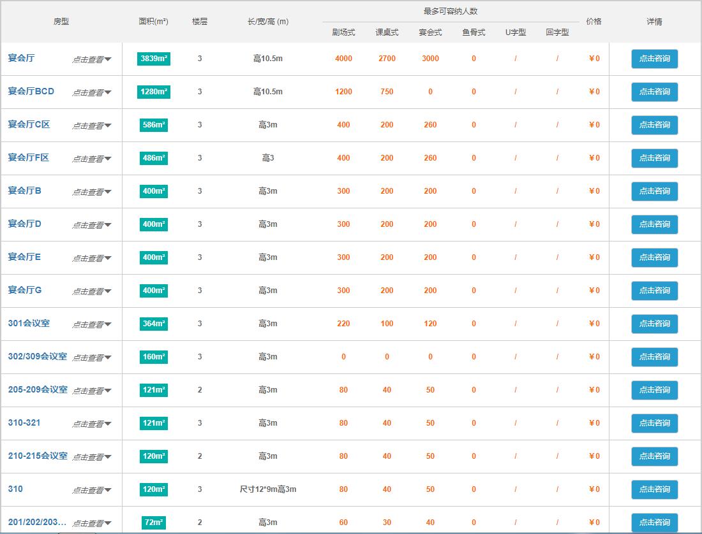Click the 价格 column header
The image size is (702, 534).
click(594, 22)
